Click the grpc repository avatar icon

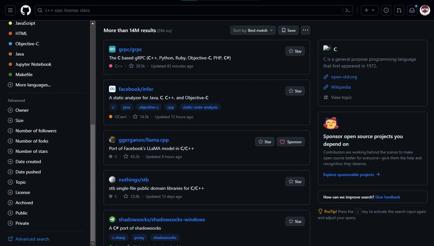[x=112, y=49]
